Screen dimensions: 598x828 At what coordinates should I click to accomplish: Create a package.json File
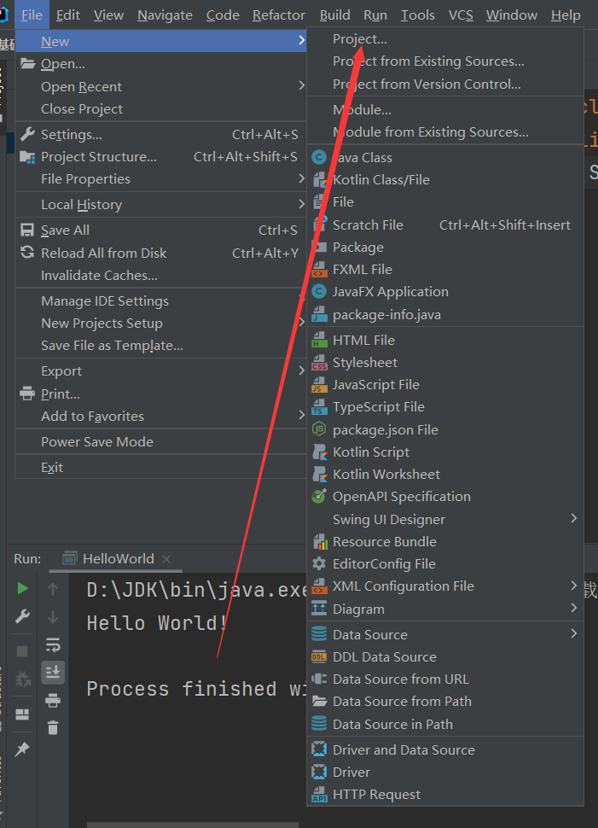coord(445,430)
